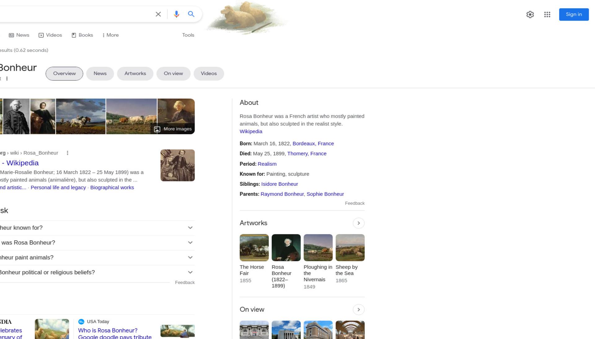Expand the On view section arrow

click(359, 310)
